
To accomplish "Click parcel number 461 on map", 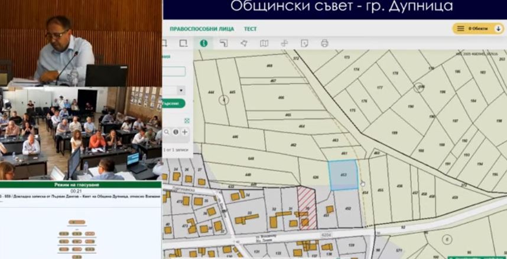I will pos(344,153).
